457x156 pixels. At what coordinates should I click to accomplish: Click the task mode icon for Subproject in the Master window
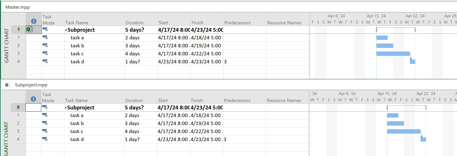click(x=45, y=29)
